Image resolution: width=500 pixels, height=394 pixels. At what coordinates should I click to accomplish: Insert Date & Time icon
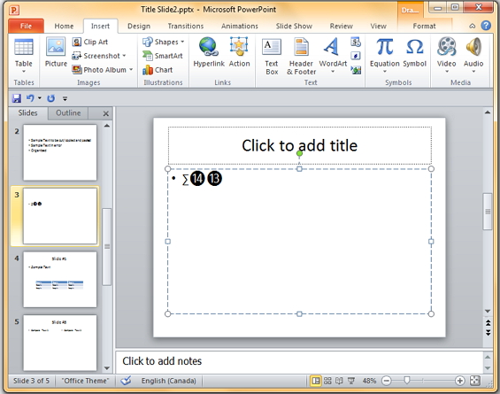pyautogui.click(x=356, y=42)
